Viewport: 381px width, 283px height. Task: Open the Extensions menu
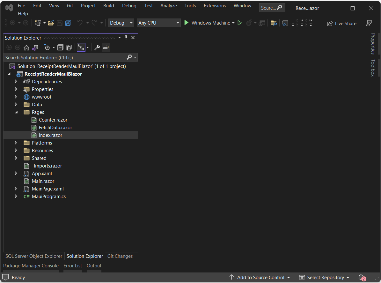215,6
